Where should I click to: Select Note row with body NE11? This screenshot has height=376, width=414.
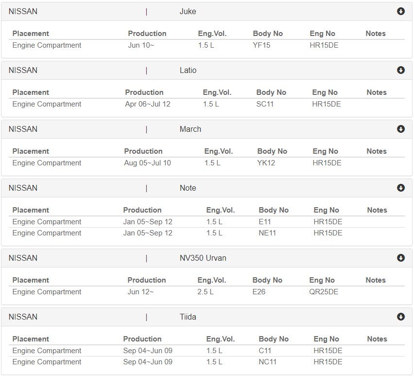click(207, 233)
